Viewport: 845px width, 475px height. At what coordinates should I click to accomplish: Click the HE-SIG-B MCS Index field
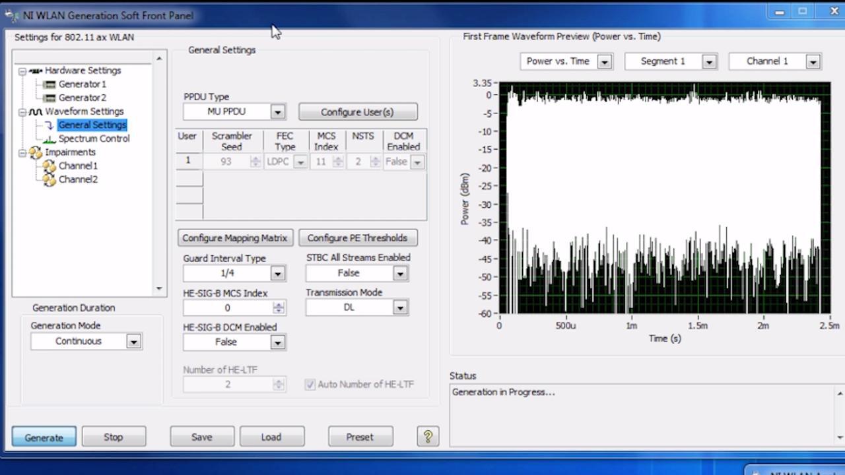[x=228, y=307]
